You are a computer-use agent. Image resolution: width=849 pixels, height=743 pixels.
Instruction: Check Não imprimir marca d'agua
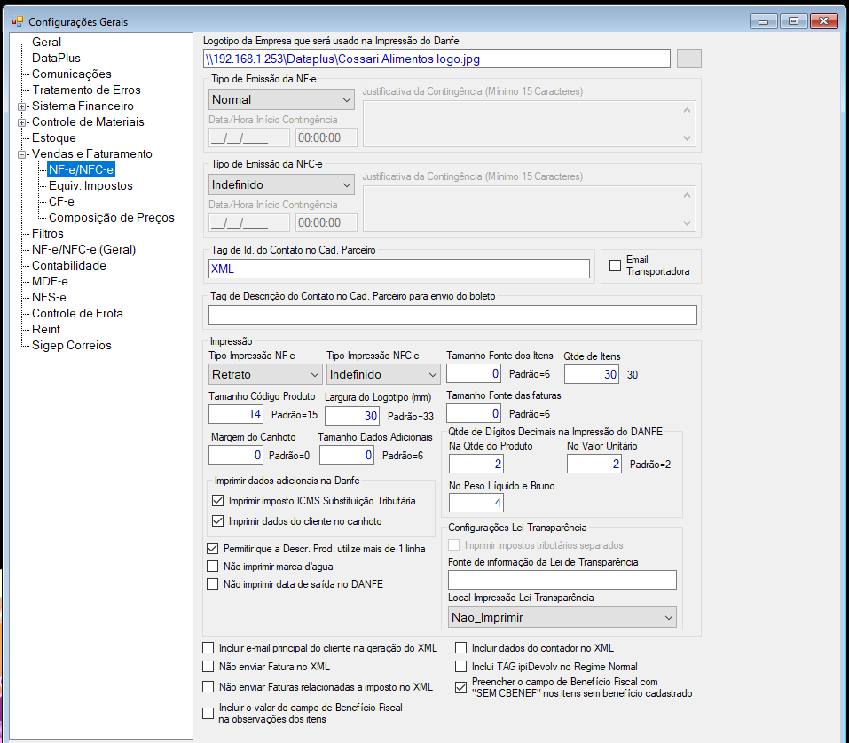click(212, 567)
